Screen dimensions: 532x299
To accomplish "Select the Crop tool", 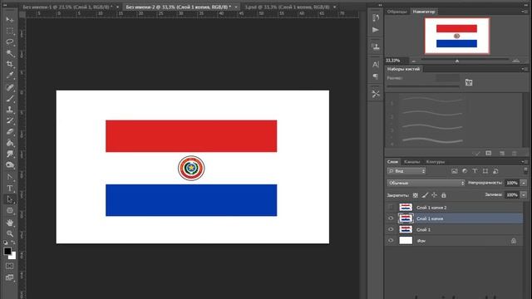I will [10, 65].
